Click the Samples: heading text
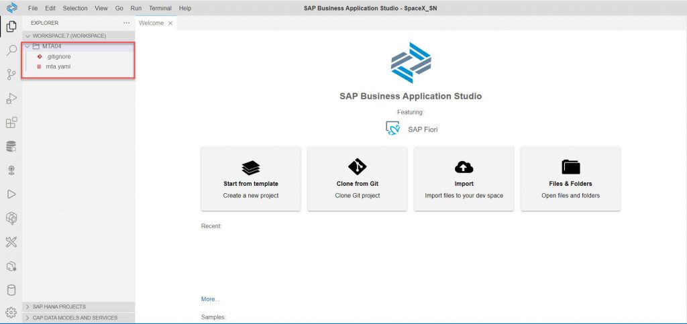This screenshot has width=687, height=324. pos(213,317)
